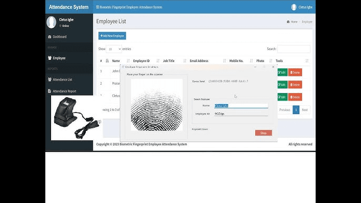Click the Attendance Report document icon
The image size is (361, 203).
(x=49, y=91)
